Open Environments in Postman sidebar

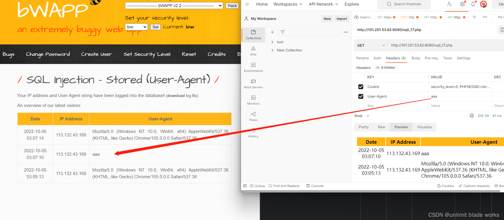pyautogui.click(x=253, y=67)
